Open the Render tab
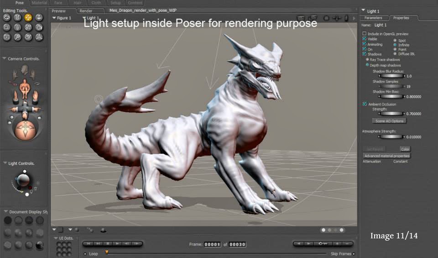Viewport: 438px width, 258px height. (86, 11)
